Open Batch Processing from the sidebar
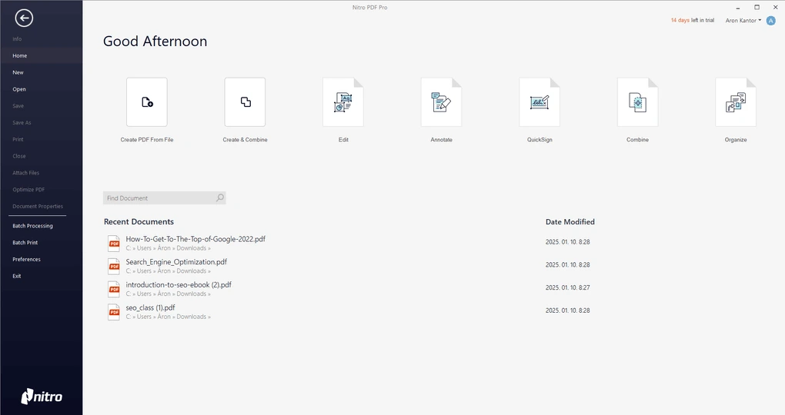 pos(32,226)
